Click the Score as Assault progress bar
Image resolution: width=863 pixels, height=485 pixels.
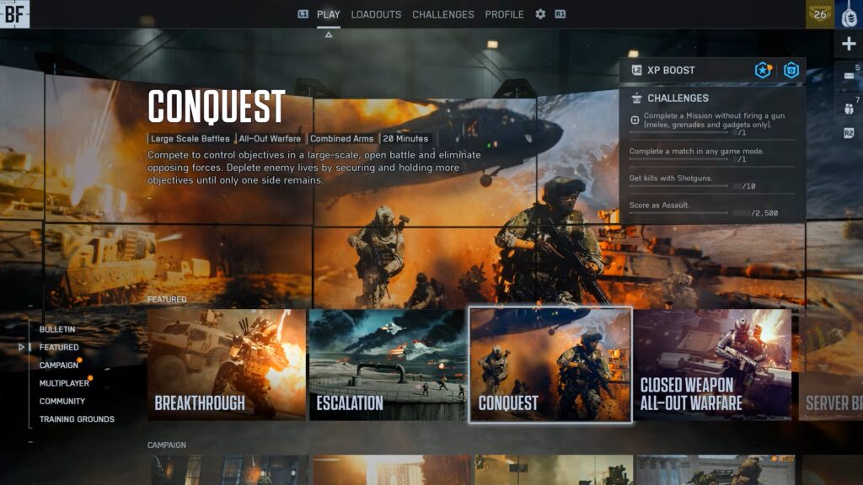click(678, 213)
